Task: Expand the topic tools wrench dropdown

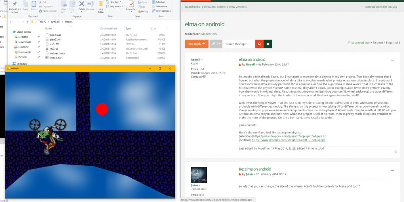Action: (x=216, y=44)
